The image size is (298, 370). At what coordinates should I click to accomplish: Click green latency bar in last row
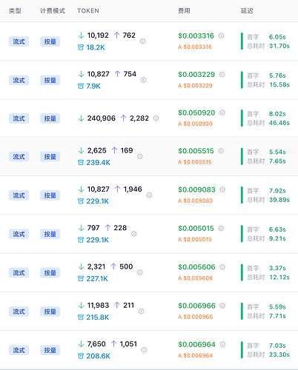pos(242,350)
